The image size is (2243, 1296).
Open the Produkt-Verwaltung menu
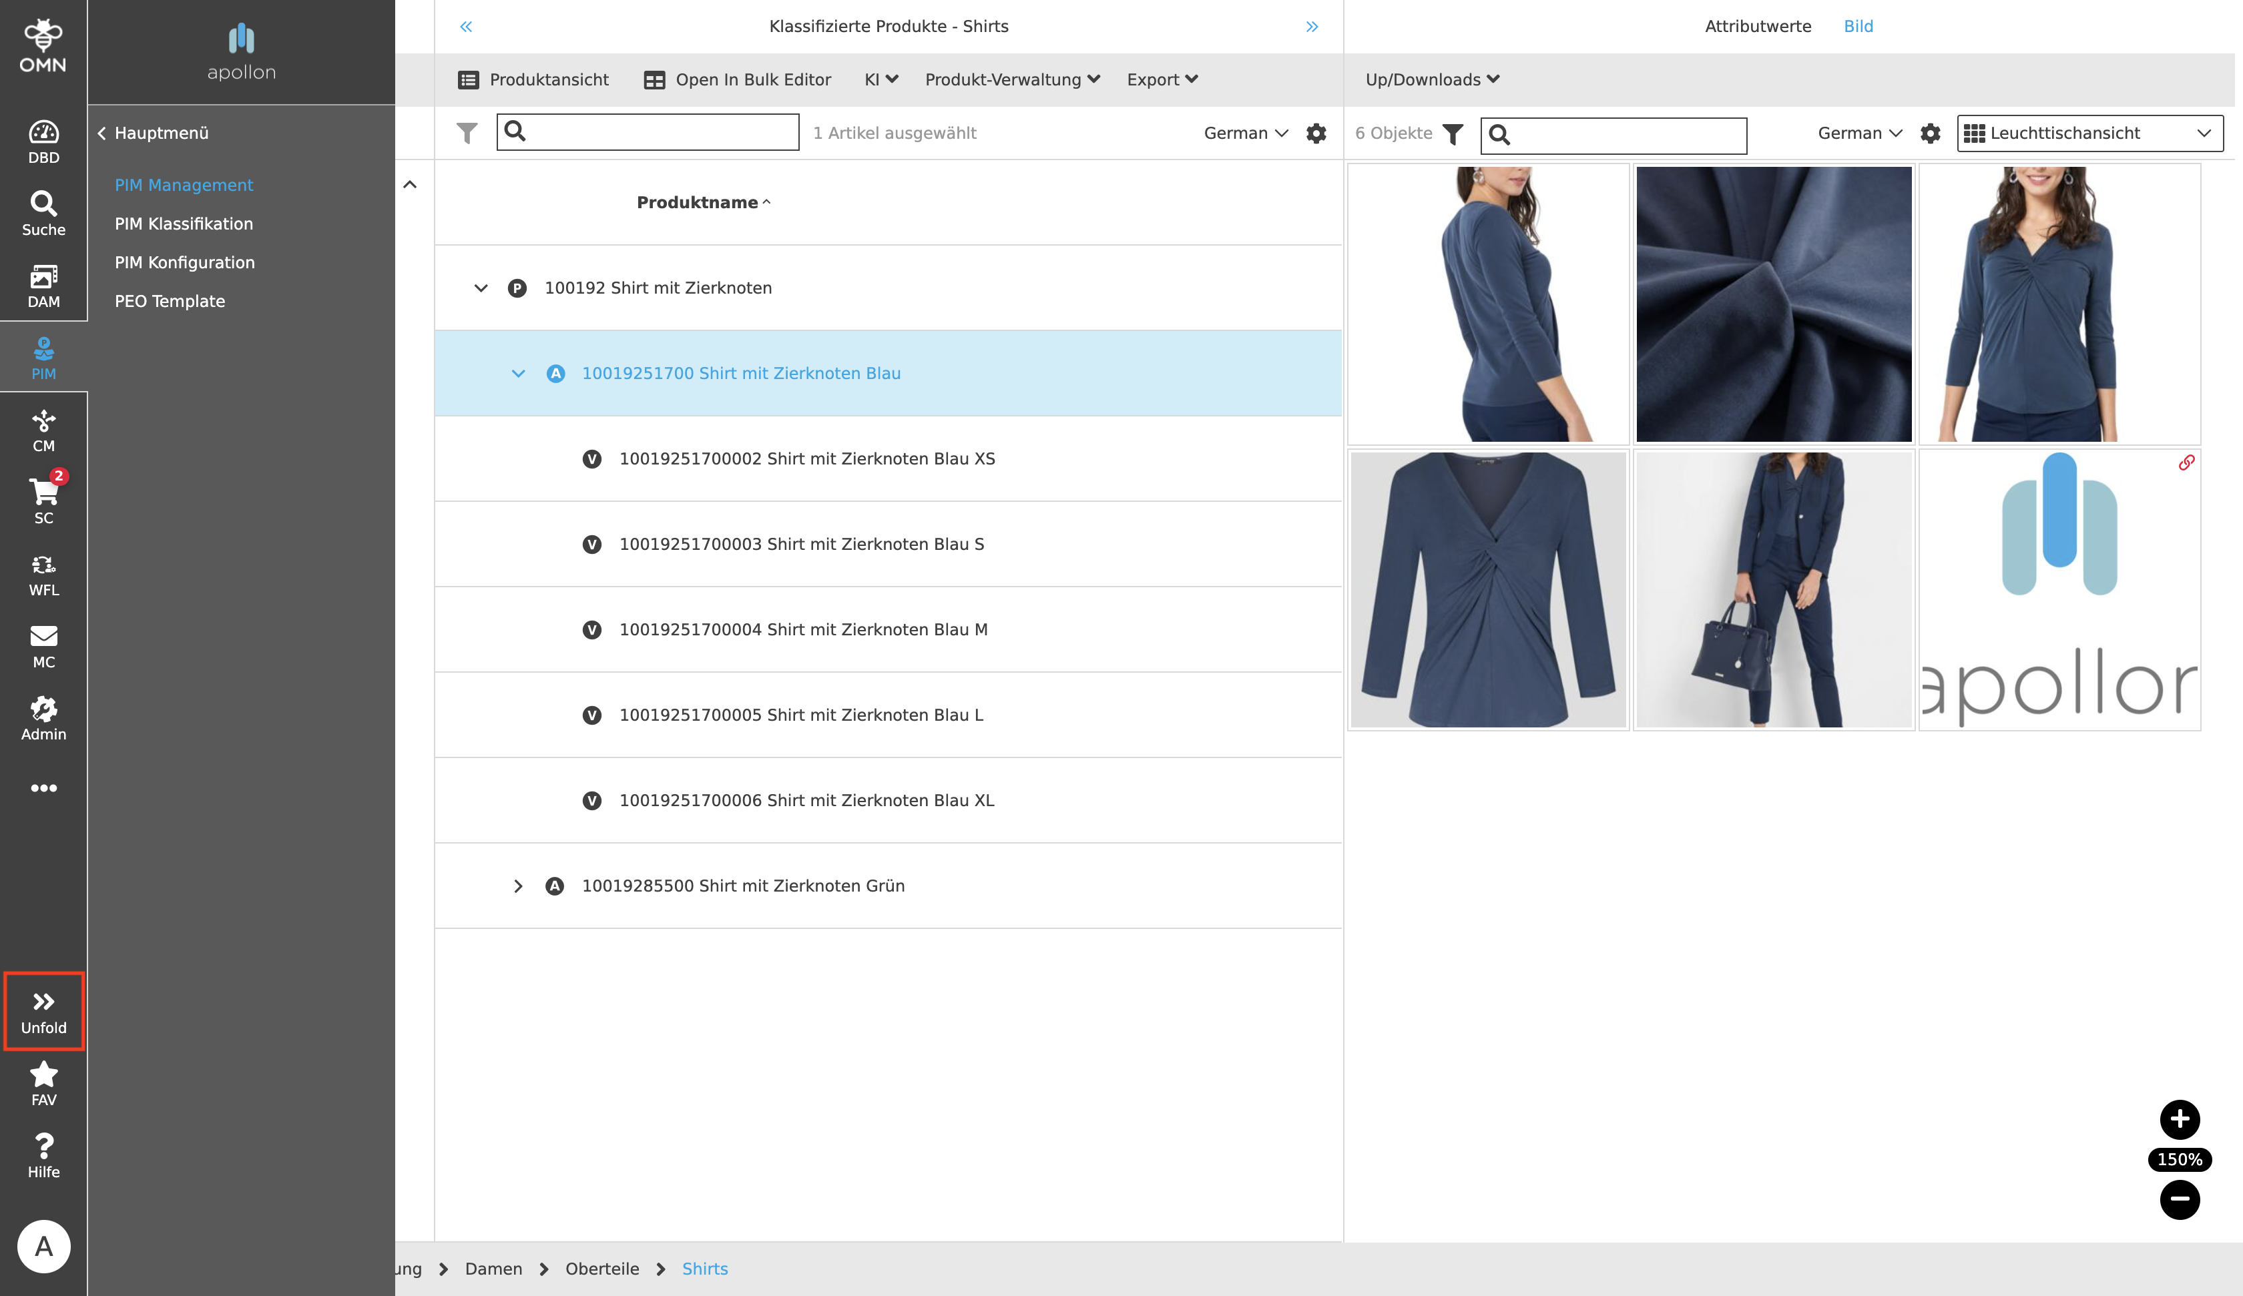(1011, 79)
